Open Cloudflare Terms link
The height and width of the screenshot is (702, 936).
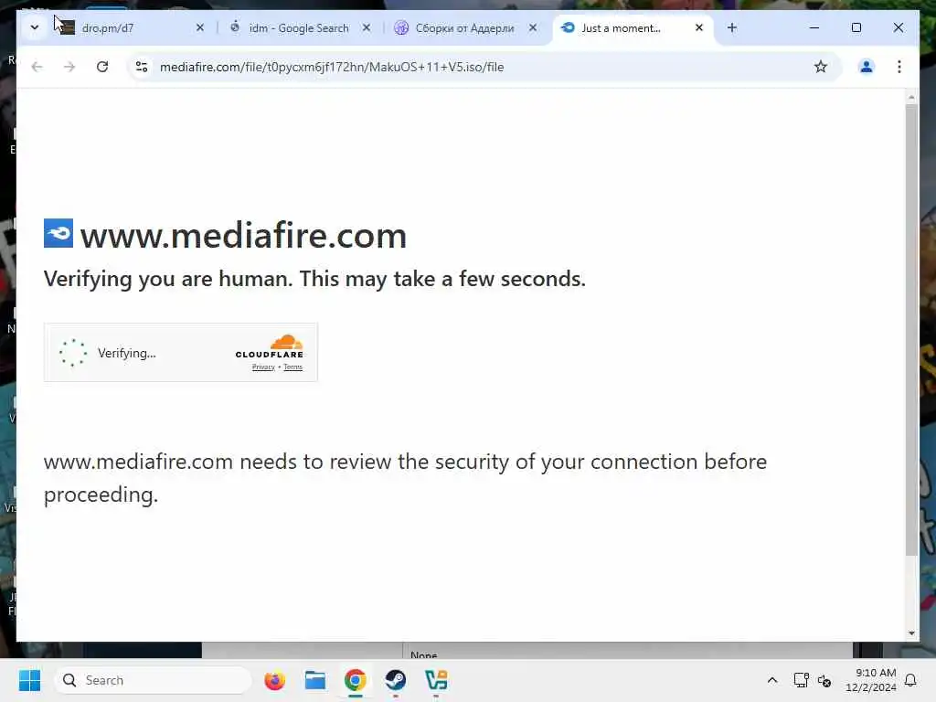(x=292, y=367)
